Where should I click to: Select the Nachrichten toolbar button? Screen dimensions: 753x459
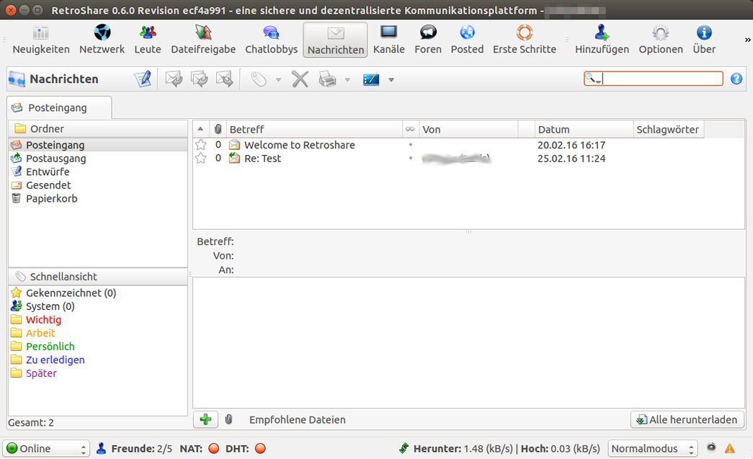pos(335,40)
